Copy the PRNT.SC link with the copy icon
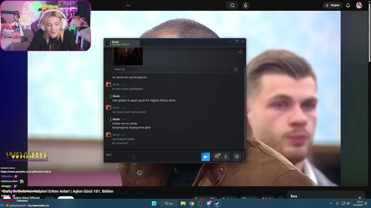371x208 pixels. click(x=236, y=69)
